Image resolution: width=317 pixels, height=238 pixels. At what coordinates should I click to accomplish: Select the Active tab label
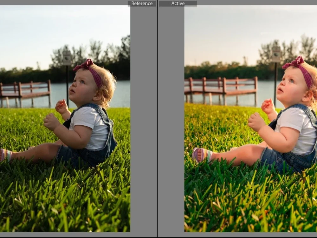tap(178, 3)
